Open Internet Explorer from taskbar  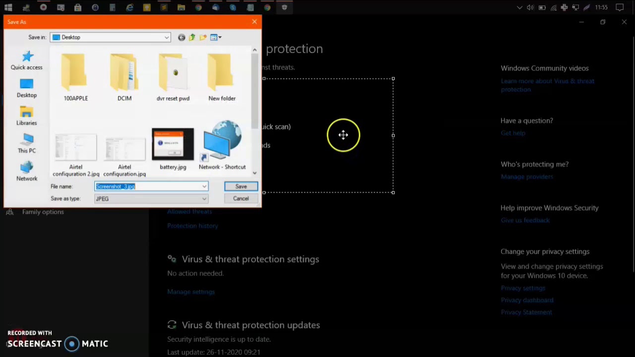[129, 7]
